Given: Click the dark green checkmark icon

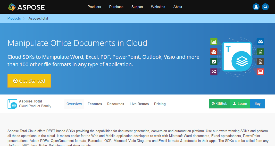Looking at the screenshot, I should (x=214, y=62).
